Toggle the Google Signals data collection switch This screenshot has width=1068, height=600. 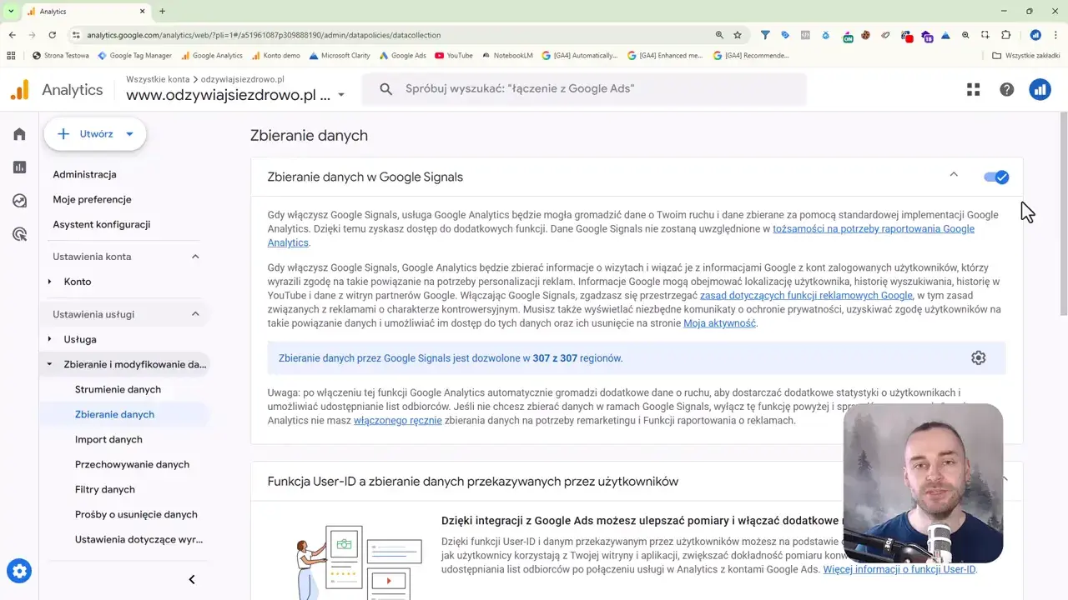click(996, 177)
